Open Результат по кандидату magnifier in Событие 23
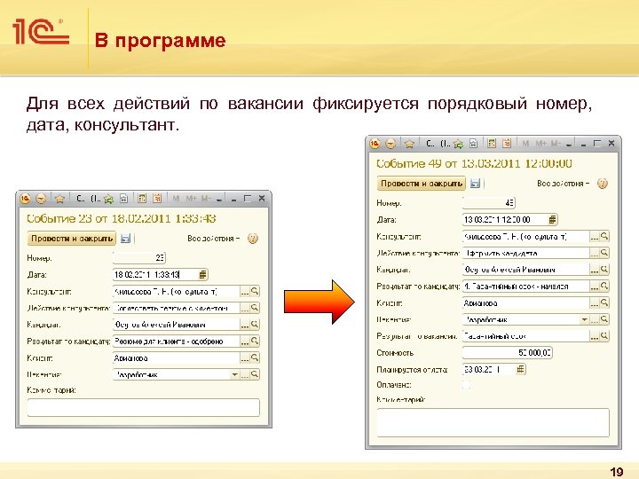639x479 pixels. [255, 341]
